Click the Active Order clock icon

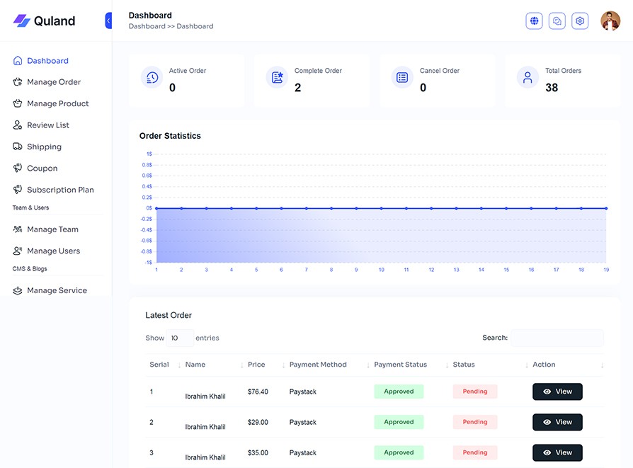pyautogui.click(x=152, y=77)
